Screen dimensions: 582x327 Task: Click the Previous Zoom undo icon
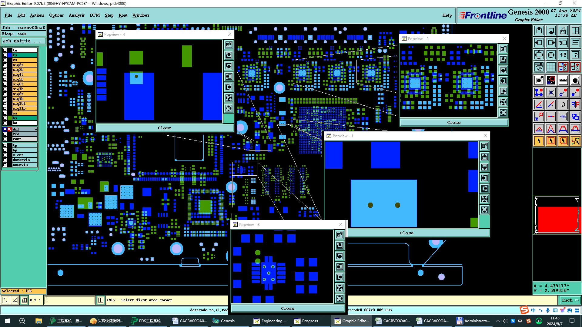[x=563, y=43]
